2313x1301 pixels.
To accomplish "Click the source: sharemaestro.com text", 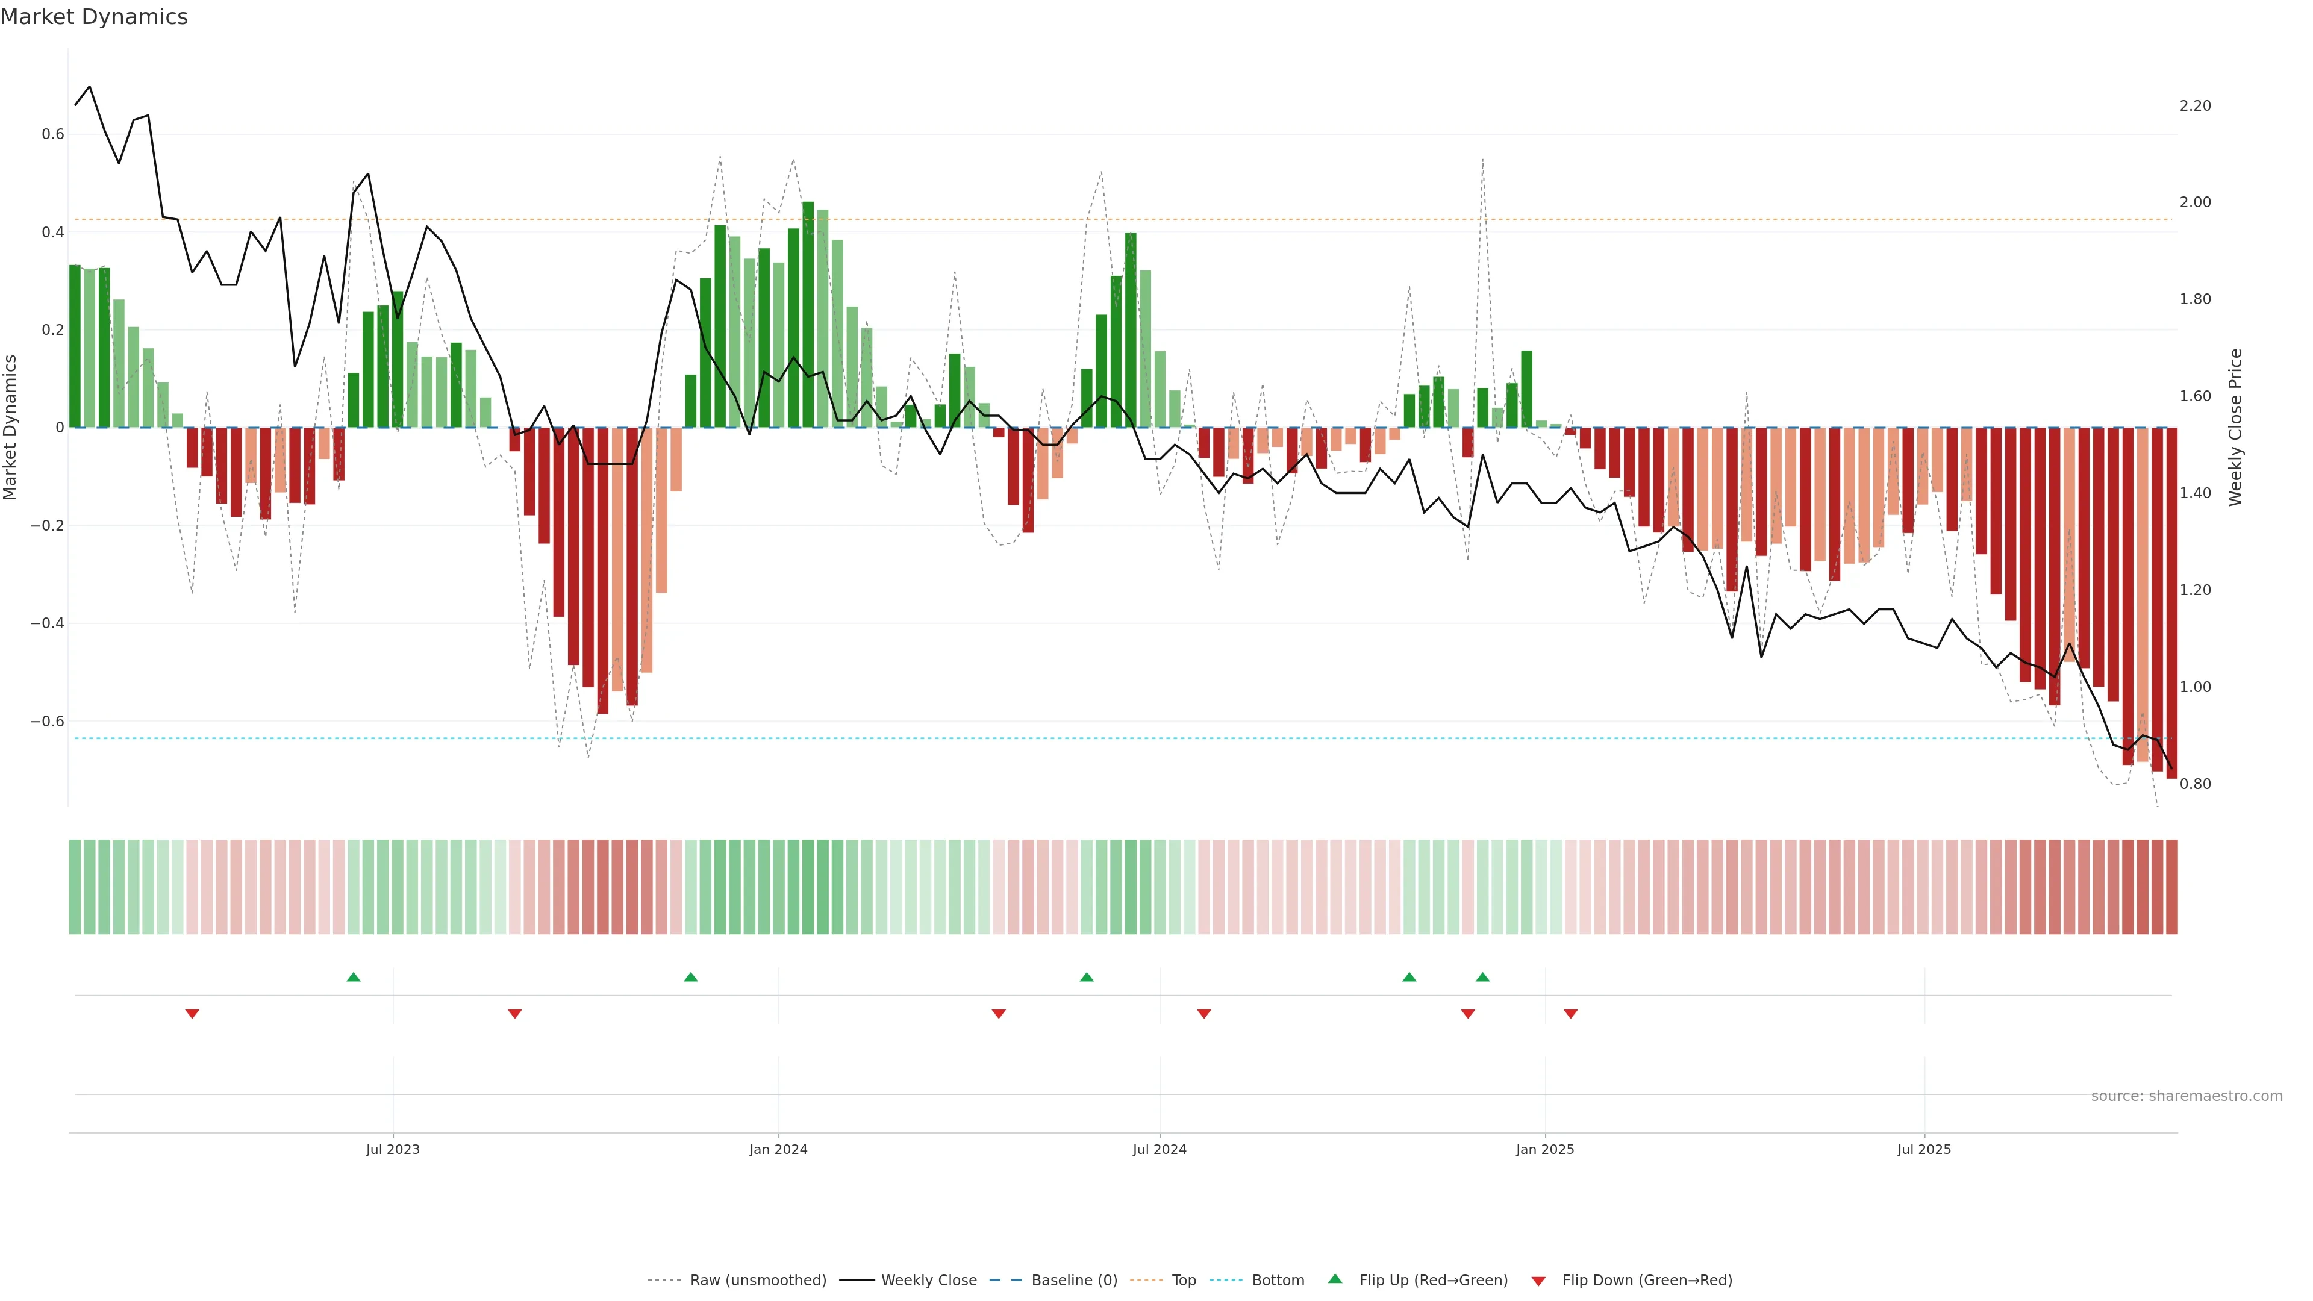I will point(2187,1096).
